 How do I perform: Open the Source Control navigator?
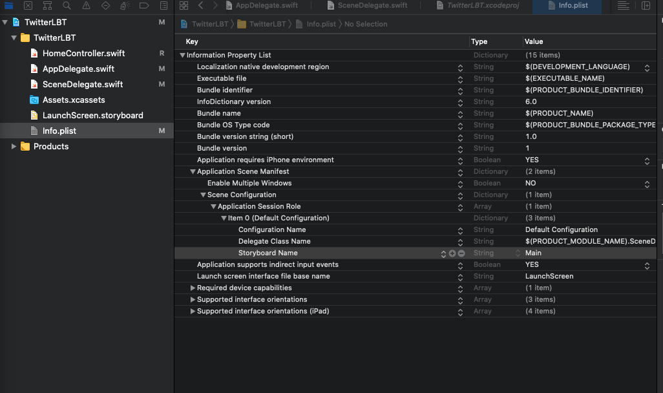point(28,6)
